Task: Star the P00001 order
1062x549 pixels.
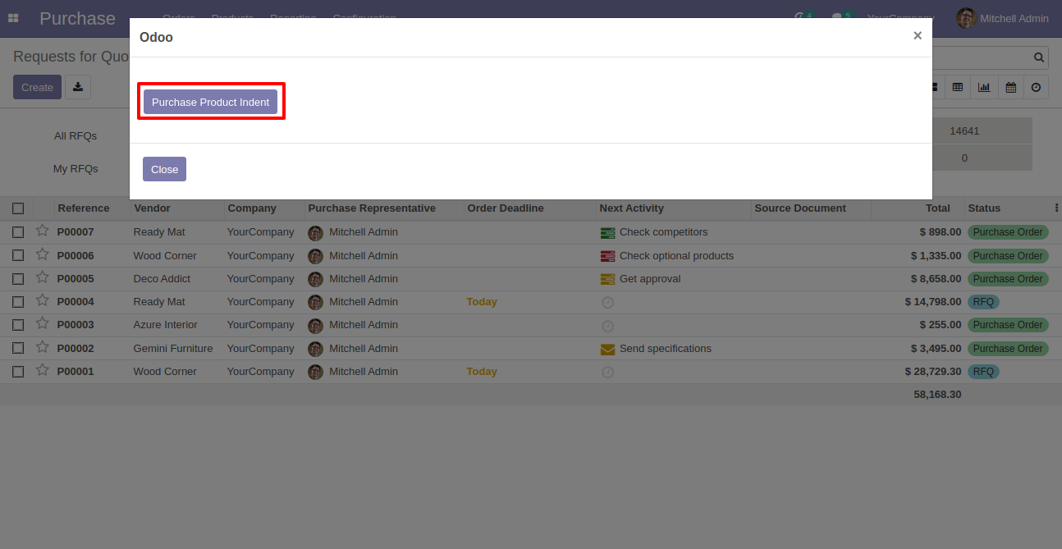Action: 43,370
